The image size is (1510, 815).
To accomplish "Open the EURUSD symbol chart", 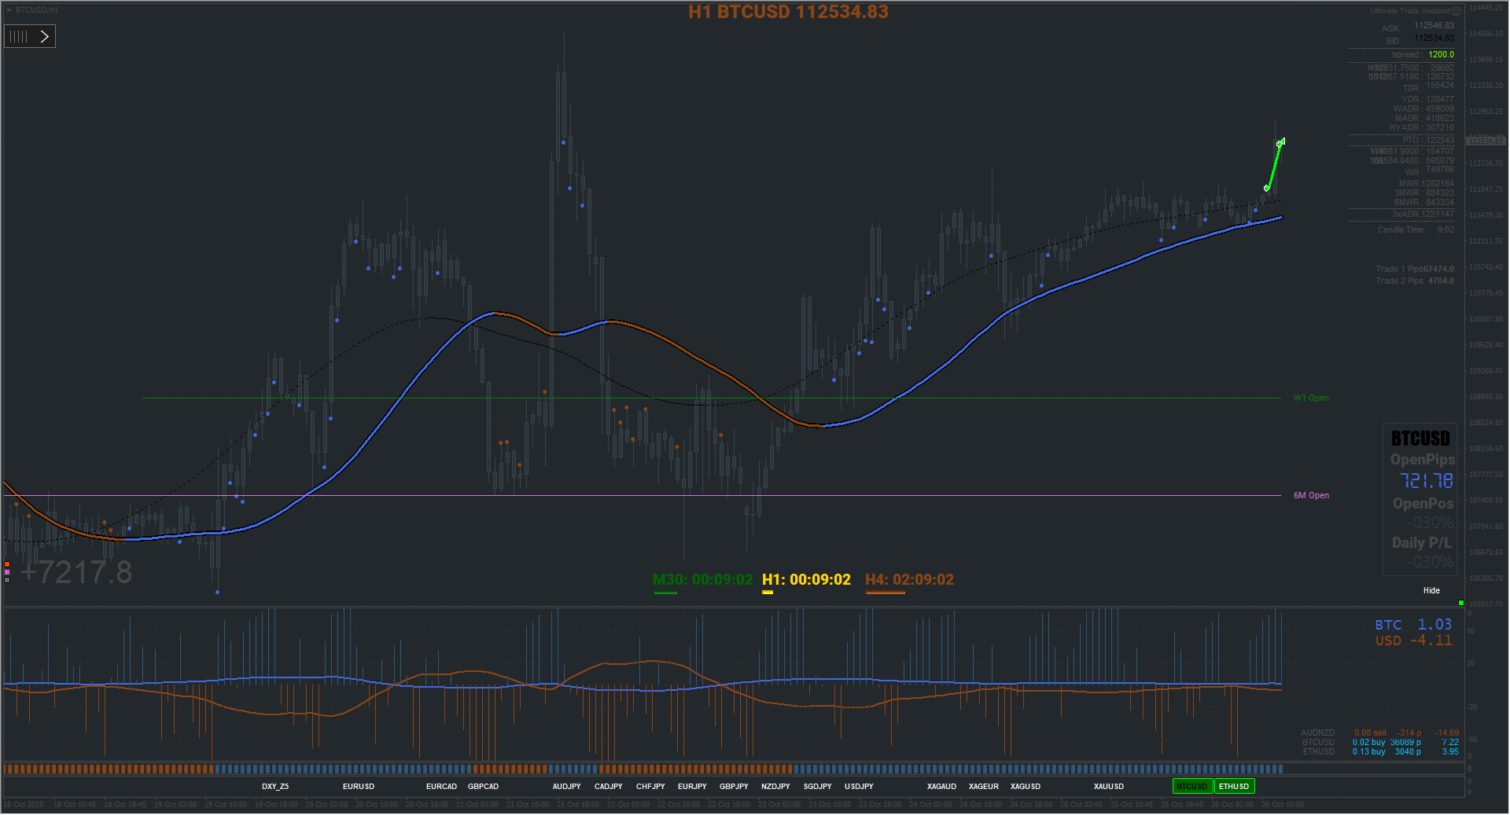I will 359,786.
